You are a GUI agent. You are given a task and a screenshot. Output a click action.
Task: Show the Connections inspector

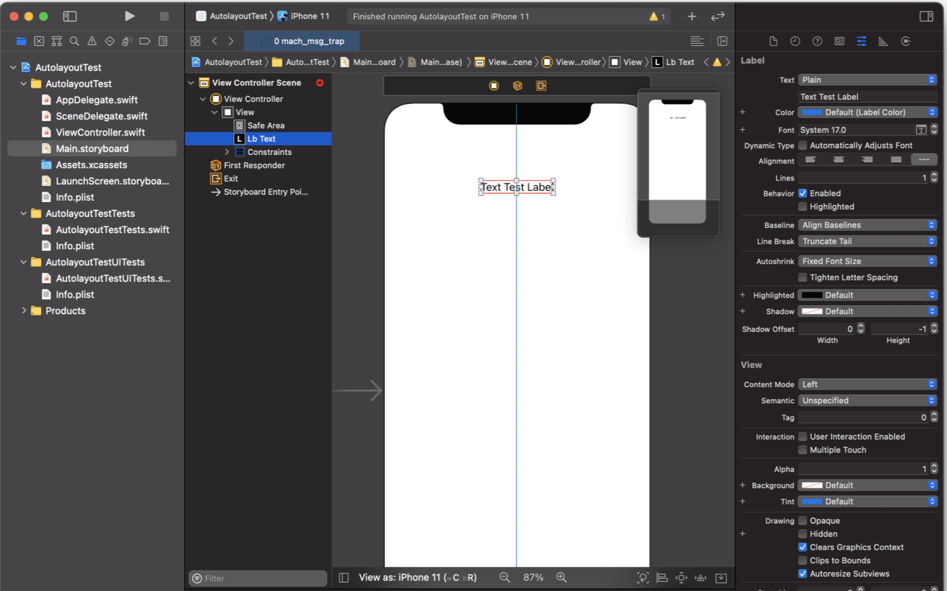[x=906, y=41]
